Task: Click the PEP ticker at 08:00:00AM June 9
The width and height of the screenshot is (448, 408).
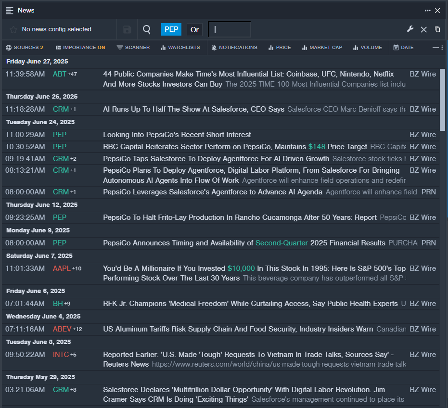Action: pos(60,243)
